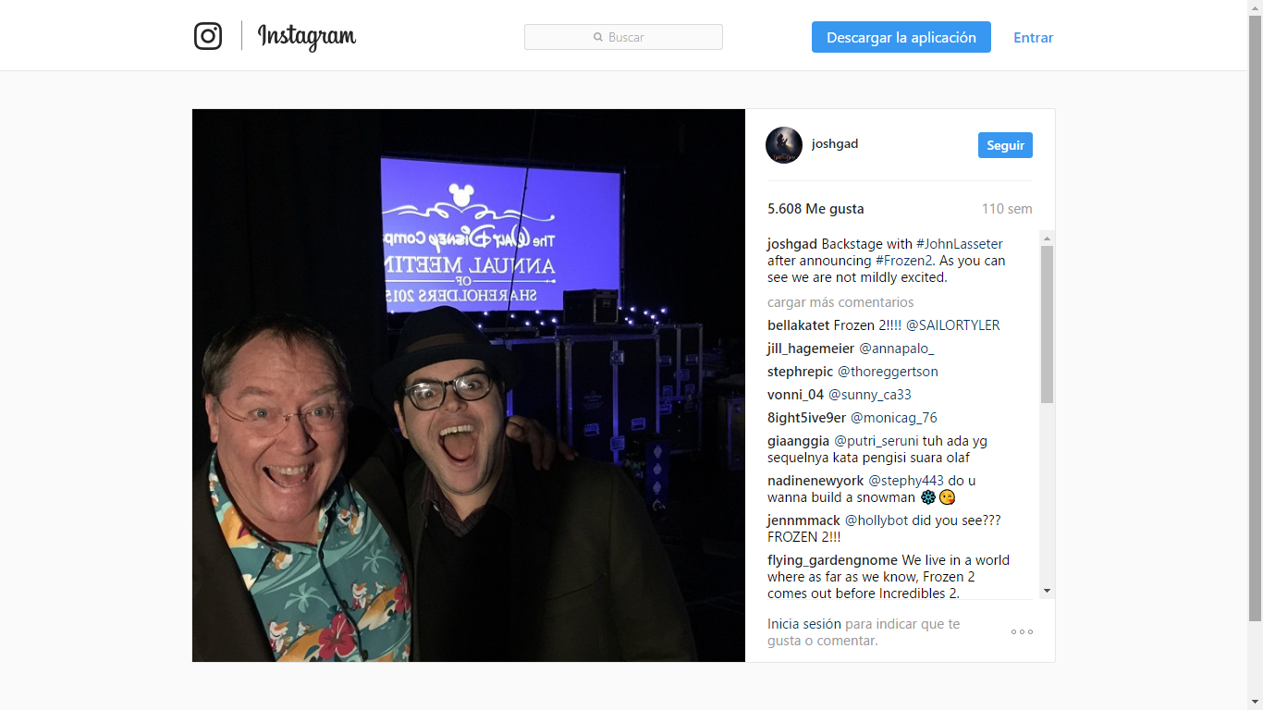This screenshot has height=710, width=1263.
Task: Focus the Buscar search field
Action: 623,37
